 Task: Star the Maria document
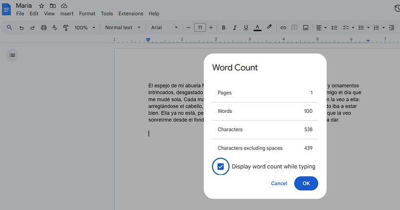coord(41,5)
